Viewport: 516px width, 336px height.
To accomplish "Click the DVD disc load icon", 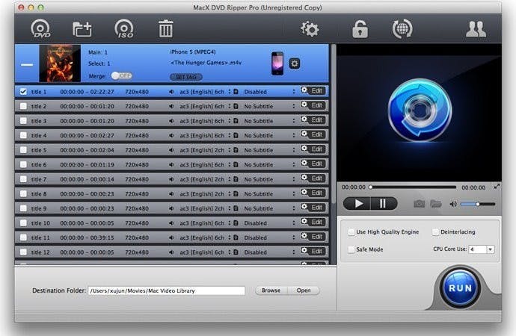I will coord(40,29).
